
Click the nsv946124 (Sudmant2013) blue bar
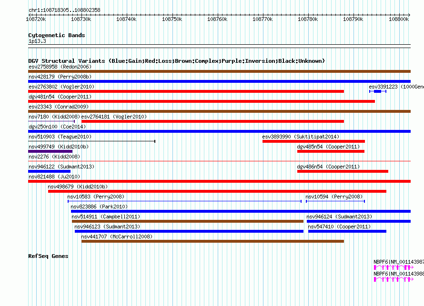359,221
